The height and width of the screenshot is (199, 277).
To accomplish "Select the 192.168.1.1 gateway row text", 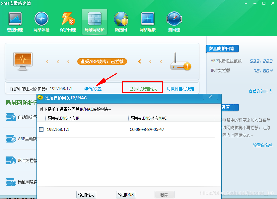I will (x=58, y=129).
